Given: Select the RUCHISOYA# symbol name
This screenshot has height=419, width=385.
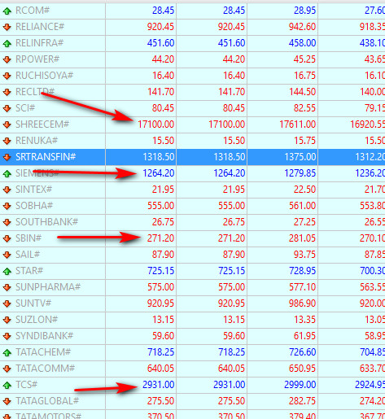Looking at the screenshot, I should tap(45, 76).
